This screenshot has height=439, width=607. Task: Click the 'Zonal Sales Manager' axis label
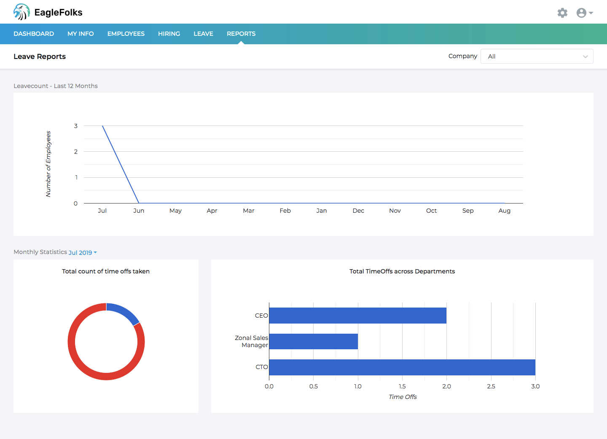(x=252, y=341)
